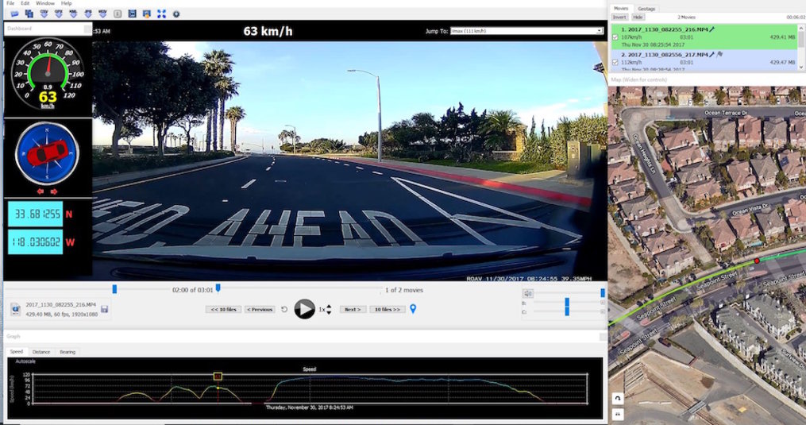Viewport: 806px width, 425px height.
Task: Click the Invert button
Action: [x=619, y=17]
